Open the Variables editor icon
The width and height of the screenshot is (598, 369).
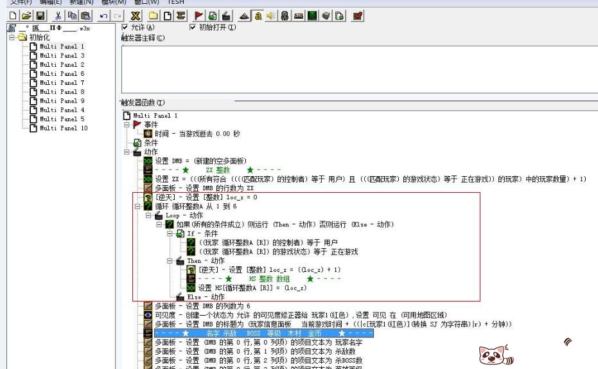coord(136,14)
